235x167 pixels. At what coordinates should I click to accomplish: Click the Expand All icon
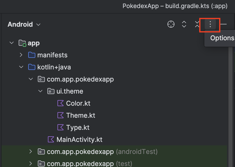tap(184, 24)
